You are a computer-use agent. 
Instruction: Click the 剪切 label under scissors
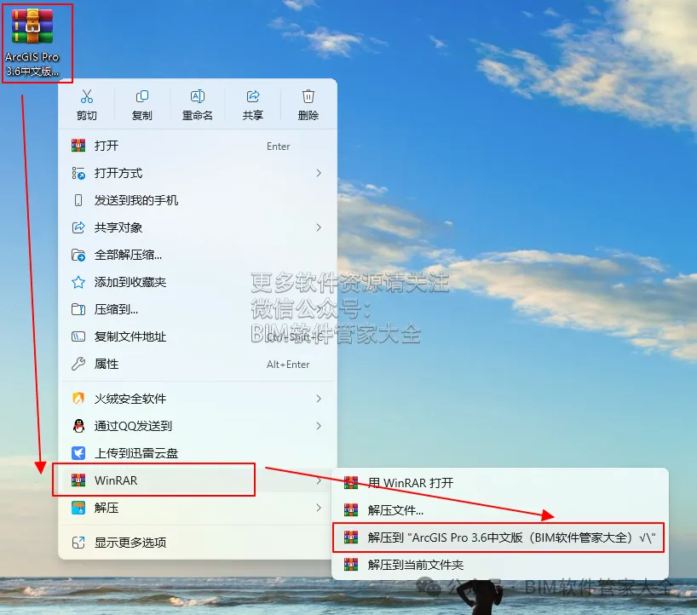[87, 116]
